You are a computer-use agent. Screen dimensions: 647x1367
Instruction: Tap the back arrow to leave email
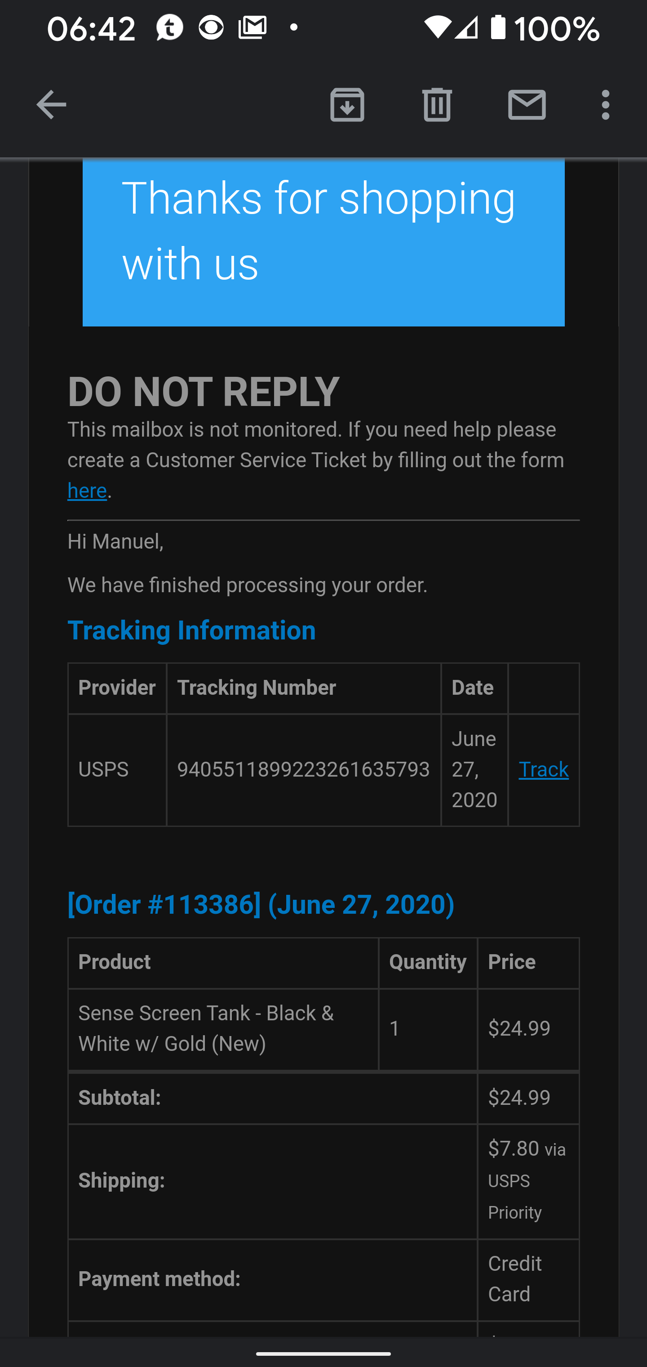(51, 104)
